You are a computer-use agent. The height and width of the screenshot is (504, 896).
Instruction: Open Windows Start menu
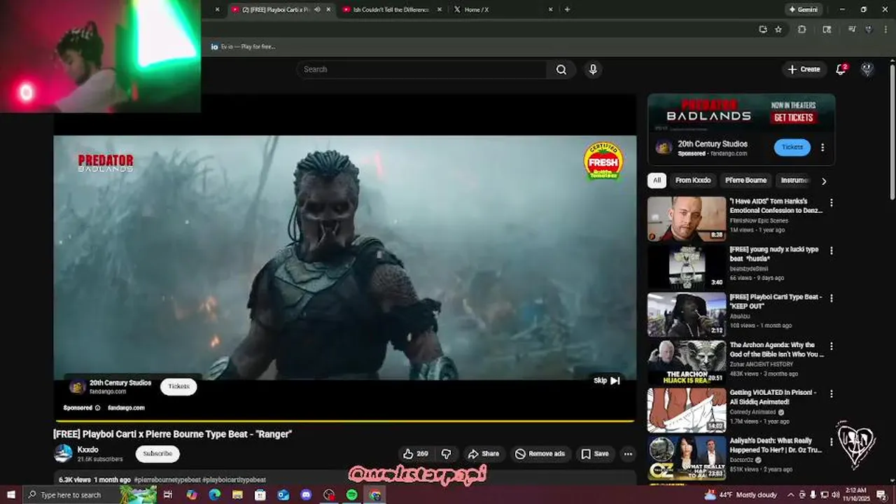pos(10,495)
